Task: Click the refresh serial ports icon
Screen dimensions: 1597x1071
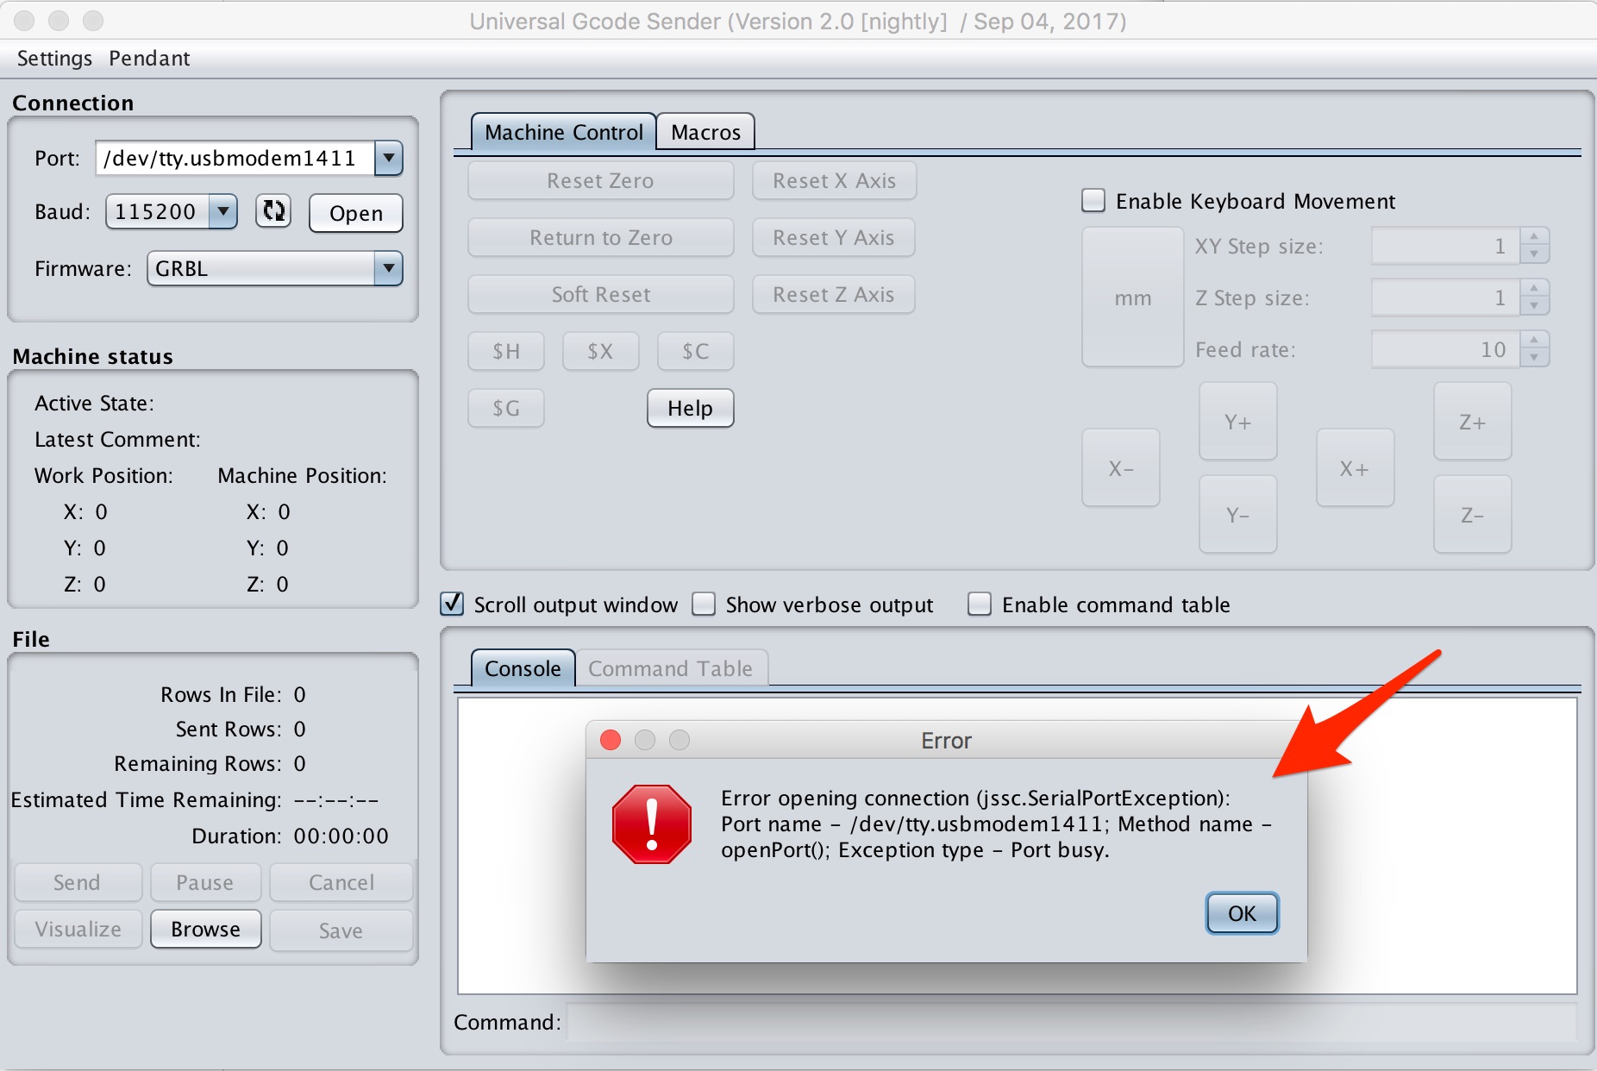Action: point(273,211)
